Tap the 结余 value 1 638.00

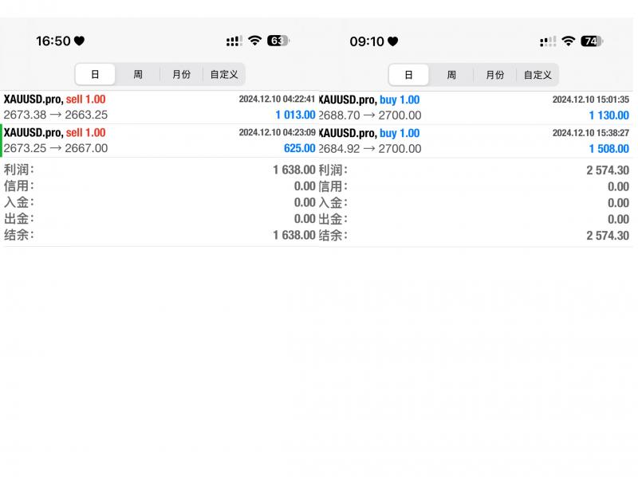[294, 235]
